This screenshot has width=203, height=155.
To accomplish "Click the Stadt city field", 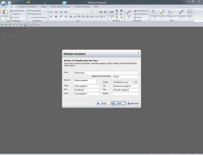I will tap(86, 86).
